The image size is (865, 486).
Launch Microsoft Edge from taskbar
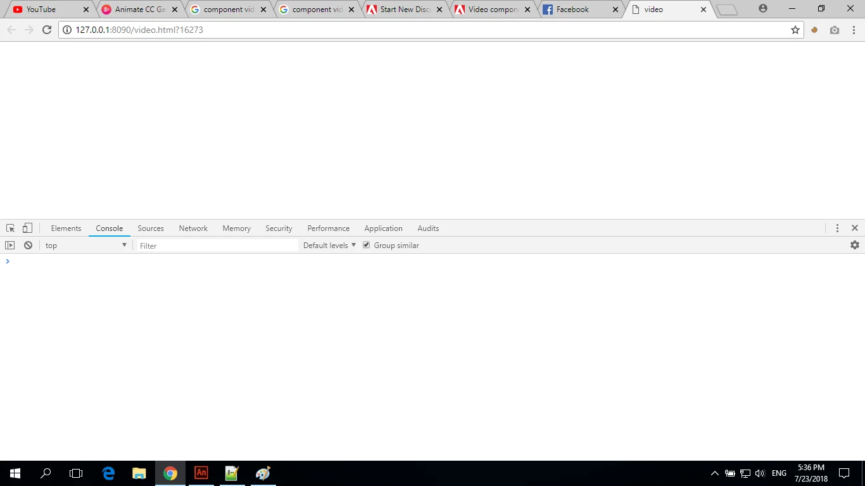pyautogui.click(x=109, y=473)
